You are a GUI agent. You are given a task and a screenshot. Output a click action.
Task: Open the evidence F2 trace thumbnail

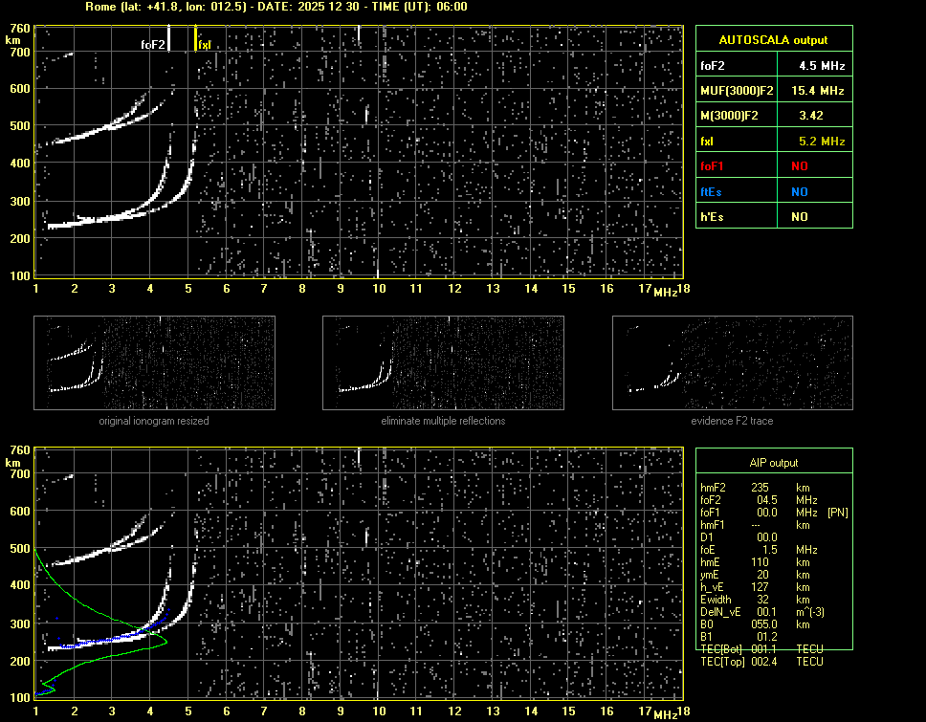tap(732, 362)
